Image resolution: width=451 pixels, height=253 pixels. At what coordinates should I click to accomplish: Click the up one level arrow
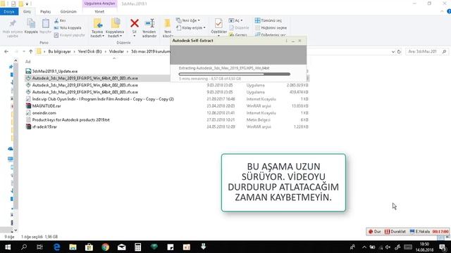click(31, 51)
